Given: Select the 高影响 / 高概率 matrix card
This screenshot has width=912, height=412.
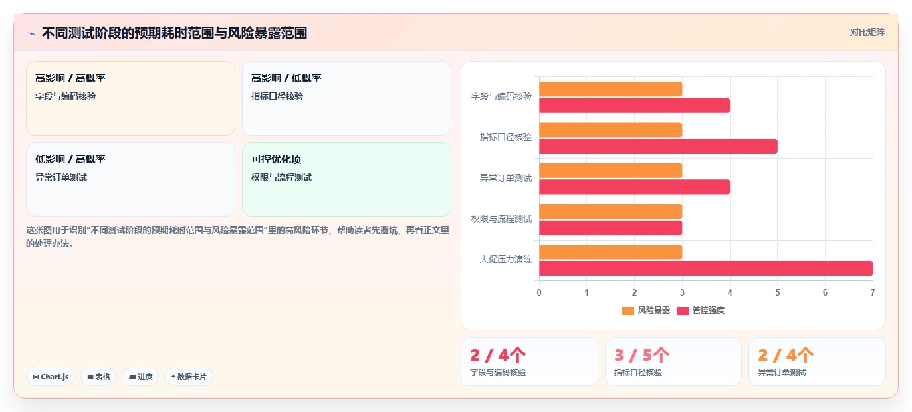Looking at the screenshot, I should pyautogui.click(x=130, y=98).
